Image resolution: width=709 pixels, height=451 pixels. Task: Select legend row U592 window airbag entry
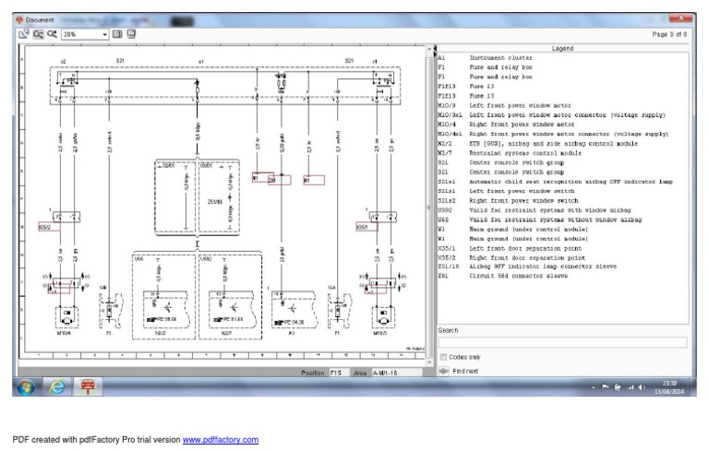[562, 210]
